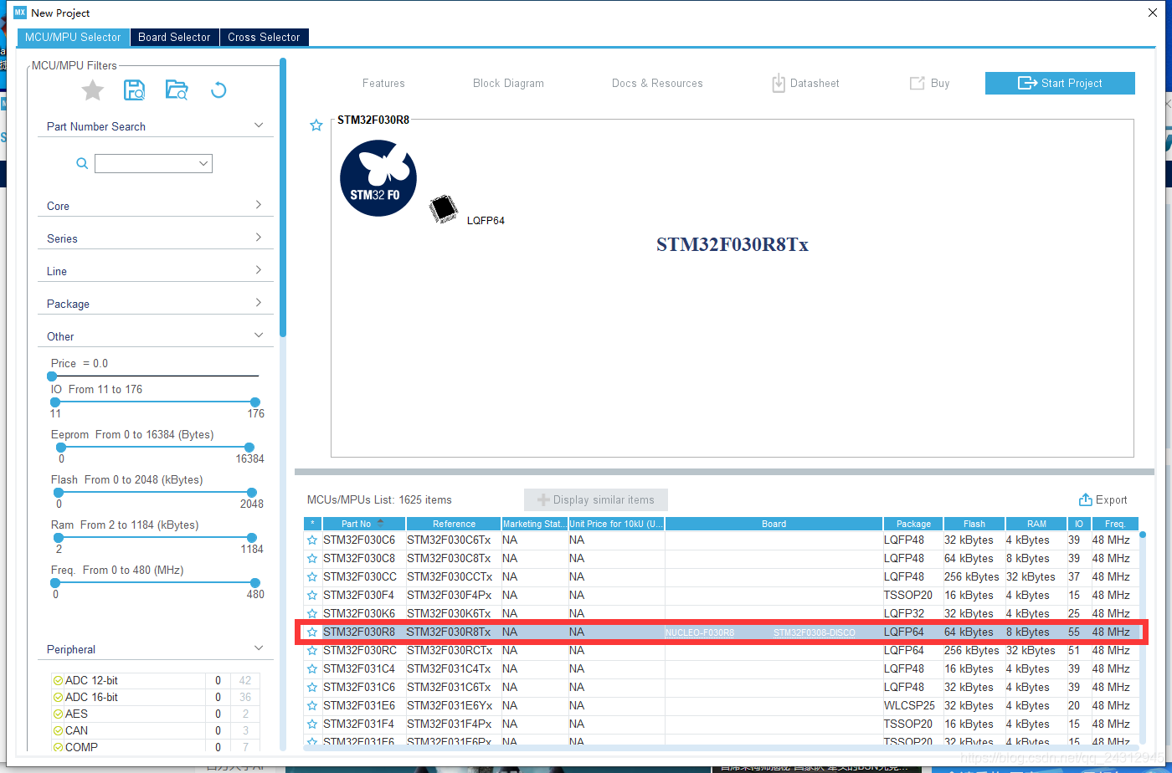Toggle the COMP peripheral filter
1172x773 pixels.
coord(58,747)
